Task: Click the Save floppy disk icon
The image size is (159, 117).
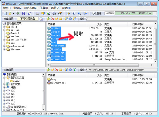Action: 24,13
